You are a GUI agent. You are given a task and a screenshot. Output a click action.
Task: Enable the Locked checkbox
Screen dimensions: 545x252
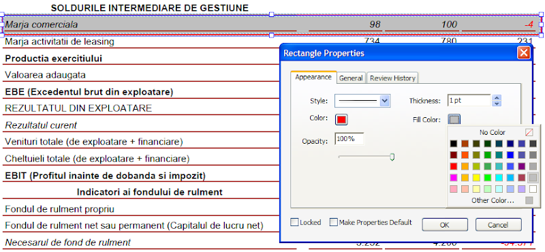294,222
